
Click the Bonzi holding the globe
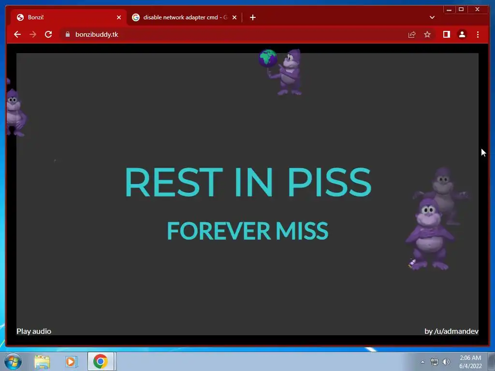[x=280, y=72]
